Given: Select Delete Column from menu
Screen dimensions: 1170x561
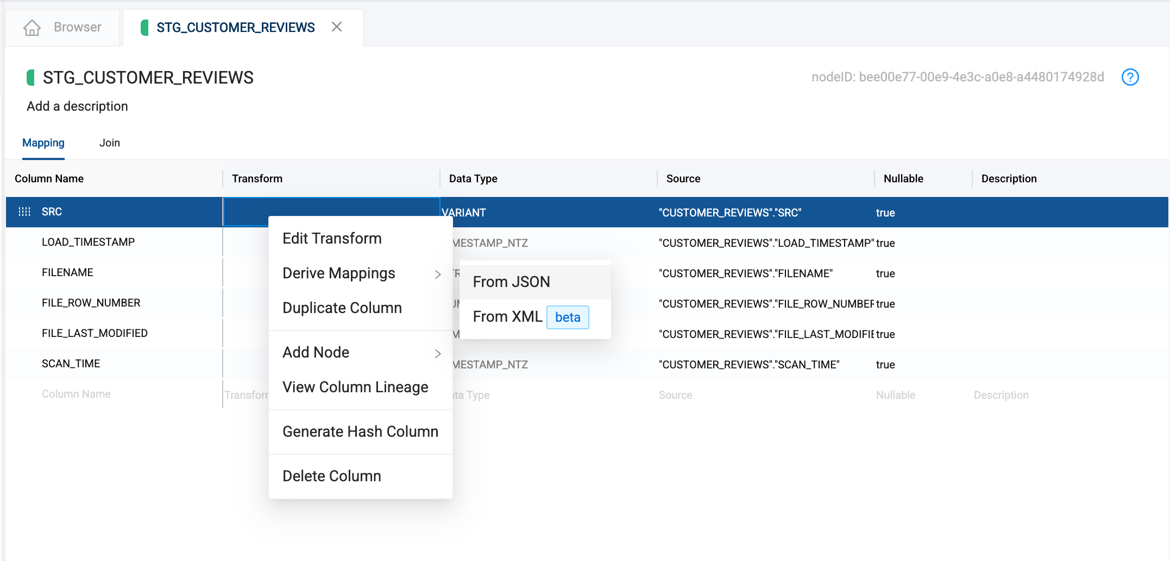Looking at the screenshot, I should [331, 476].
